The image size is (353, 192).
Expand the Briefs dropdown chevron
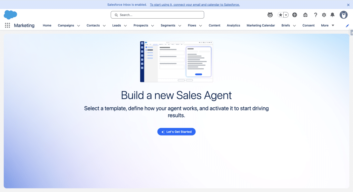294,25
